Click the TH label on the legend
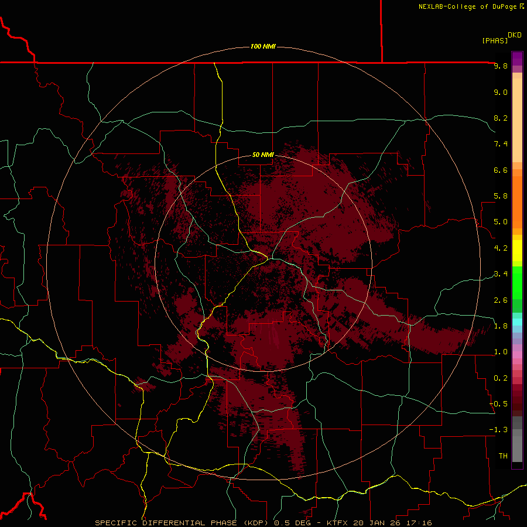527x527 pixels. tap(503, 456)
